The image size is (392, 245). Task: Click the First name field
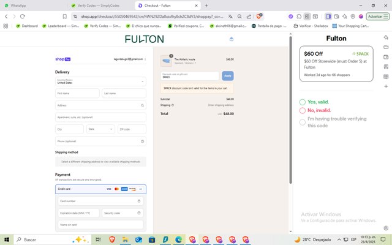click(x=77, y=93)
